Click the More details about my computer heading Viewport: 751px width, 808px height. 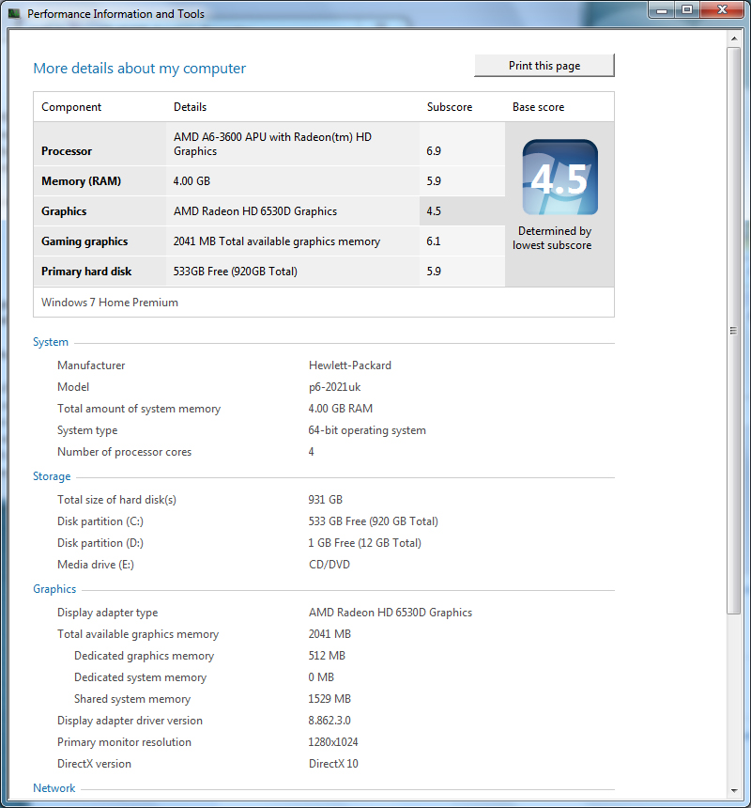click(x=140, y=68)
